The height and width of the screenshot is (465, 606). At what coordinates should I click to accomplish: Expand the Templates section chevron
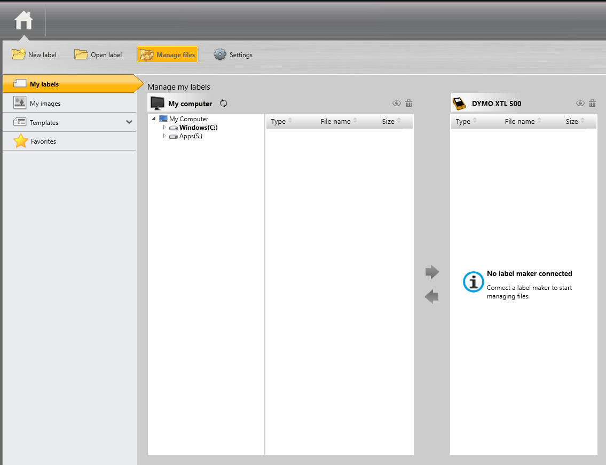tap(129, 122)
